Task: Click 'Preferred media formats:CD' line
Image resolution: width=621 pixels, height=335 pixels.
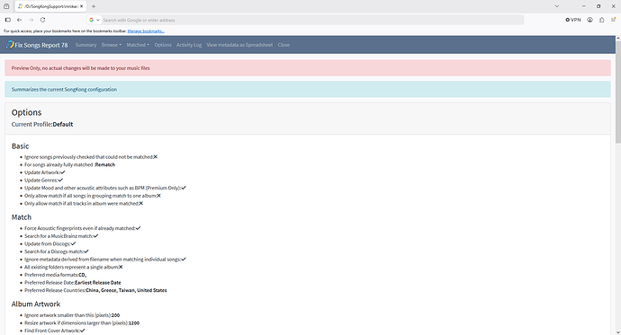Action: tap(56, 275)
